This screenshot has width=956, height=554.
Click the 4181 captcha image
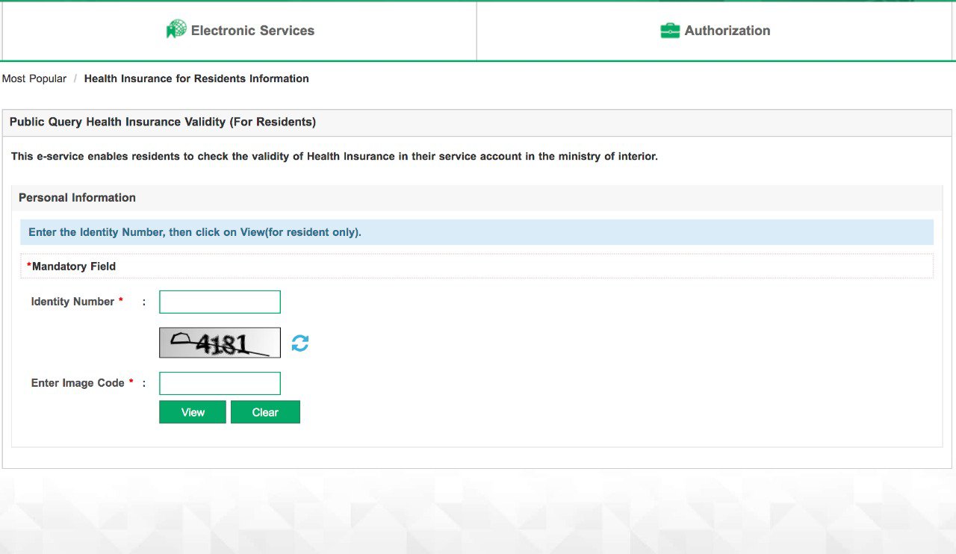220,343
